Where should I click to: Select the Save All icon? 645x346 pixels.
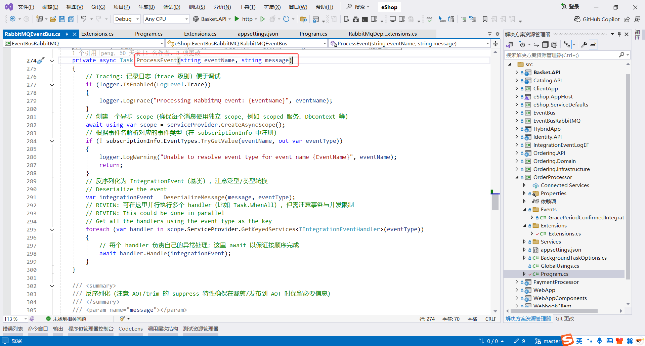pyautogui.click(x=71, y=19)
